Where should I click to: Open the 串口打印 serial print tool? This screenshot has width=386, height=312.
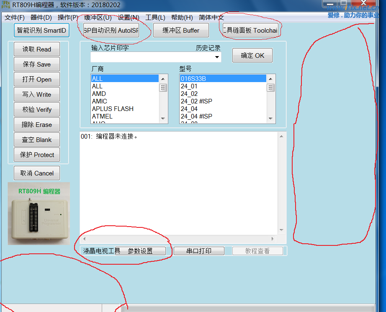199,251
